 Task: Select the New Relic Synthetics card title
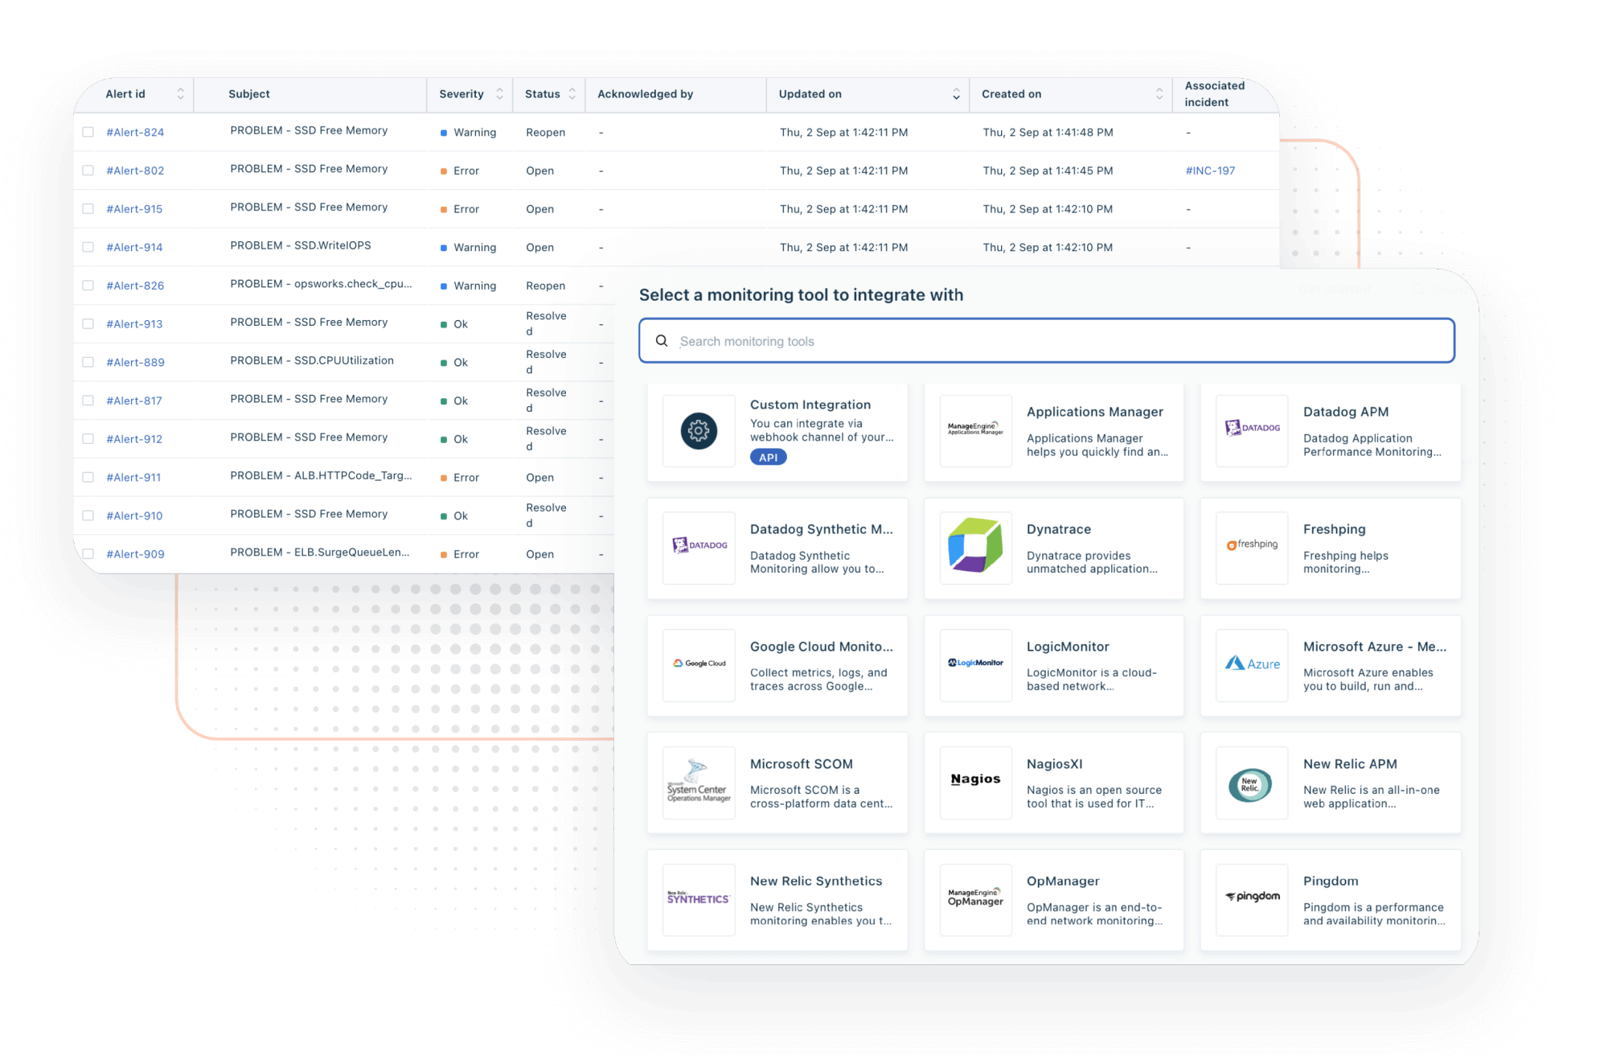[x=816, y=881]
